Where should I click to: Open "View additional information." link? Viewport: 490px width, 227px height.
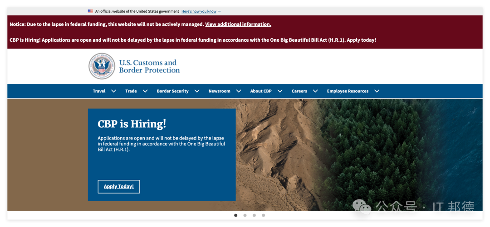point(238,24)
